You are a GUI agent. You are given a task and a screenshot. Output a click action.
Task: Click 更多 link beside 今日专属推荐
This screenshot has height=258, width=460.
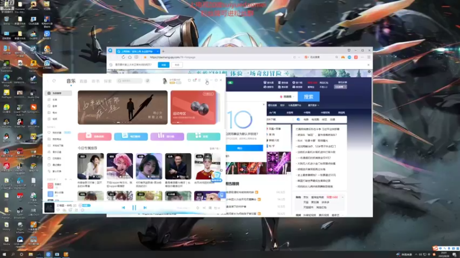[214, 148]
